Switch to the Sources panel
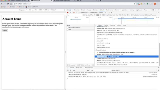This screenshot has width=160, height=90. tap(95, 10)
